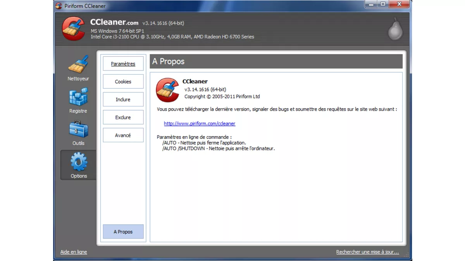Image resolution: width=465 pixels, height=261 pixels.
Task: Switch to the Exclure page
Action: pyautogui.click(x=123, y=117)
